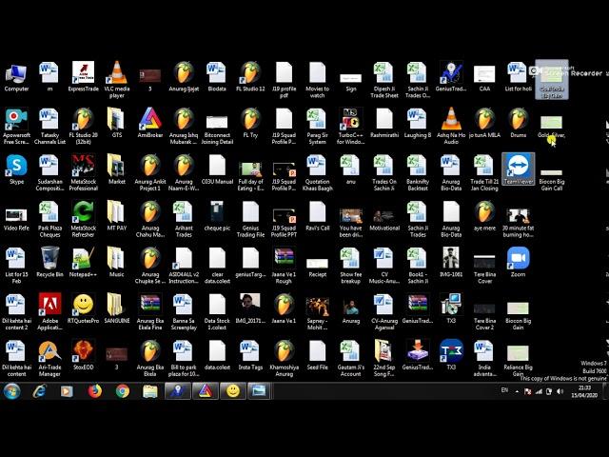
Task: Open the network signal tray icon
Action: pyautogui.click(x=539, y=391)
